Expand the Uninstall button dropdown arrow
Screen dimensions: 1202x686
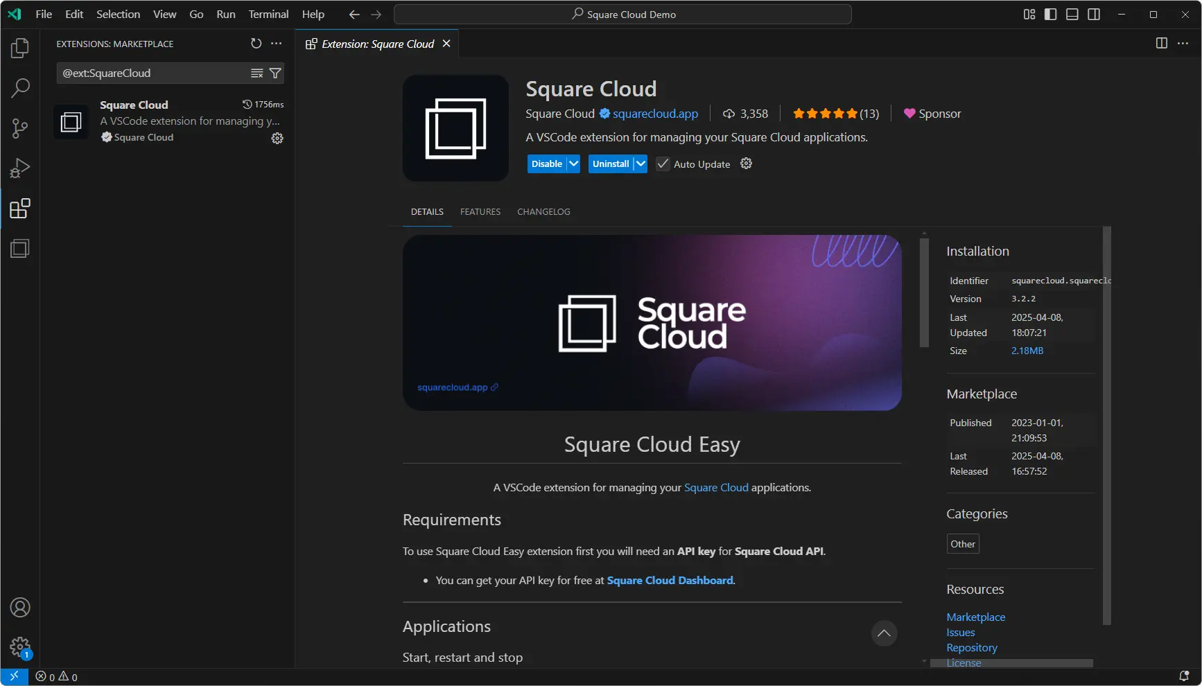pyautogui.click(x=641, y=164)
